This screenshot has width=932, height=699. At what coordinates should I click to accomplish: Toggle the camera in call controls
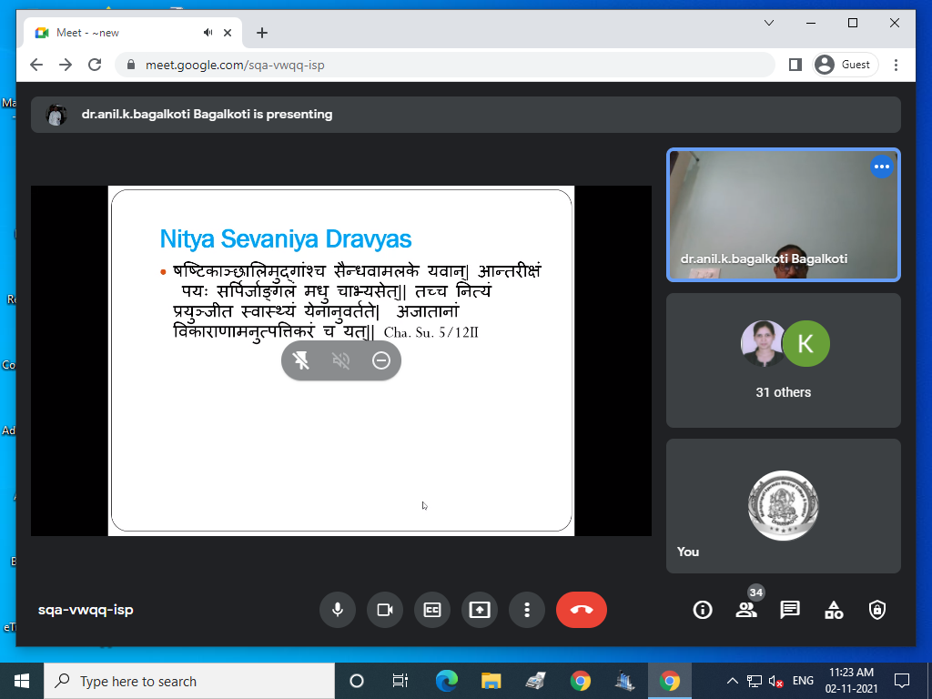385,610
